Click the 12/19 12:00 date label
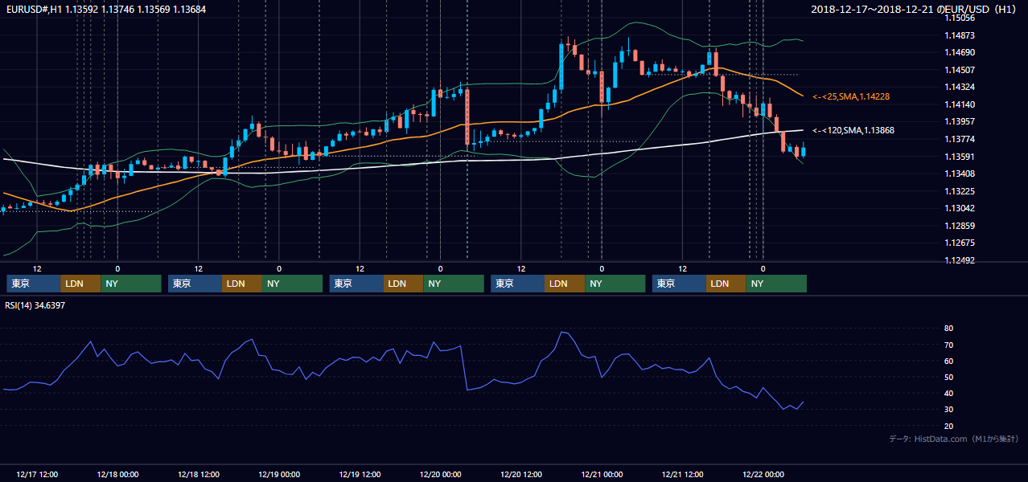This screenshot has height=482, width=1028. click(360, 474)
